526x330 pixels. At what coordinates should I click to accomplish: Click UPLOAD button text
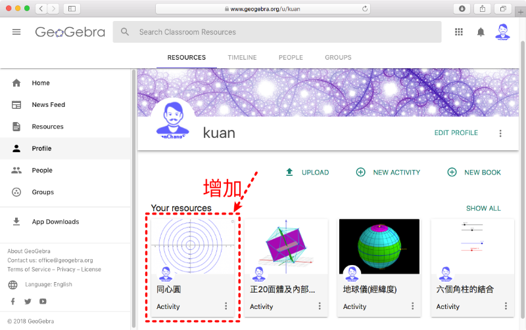pos(316,173)
